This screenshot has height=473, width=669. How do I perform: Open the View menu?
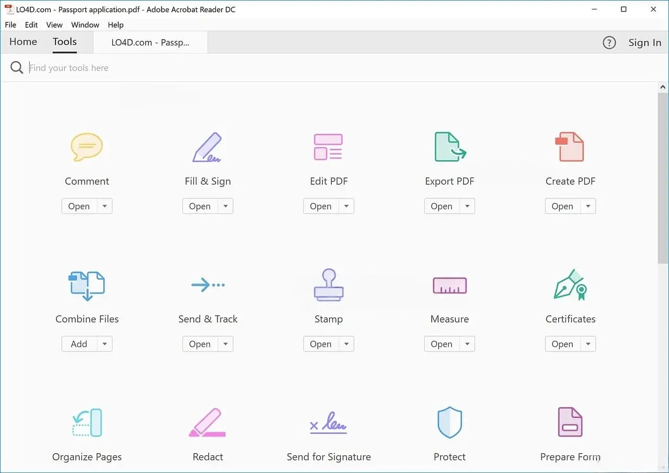click(54, 25)
